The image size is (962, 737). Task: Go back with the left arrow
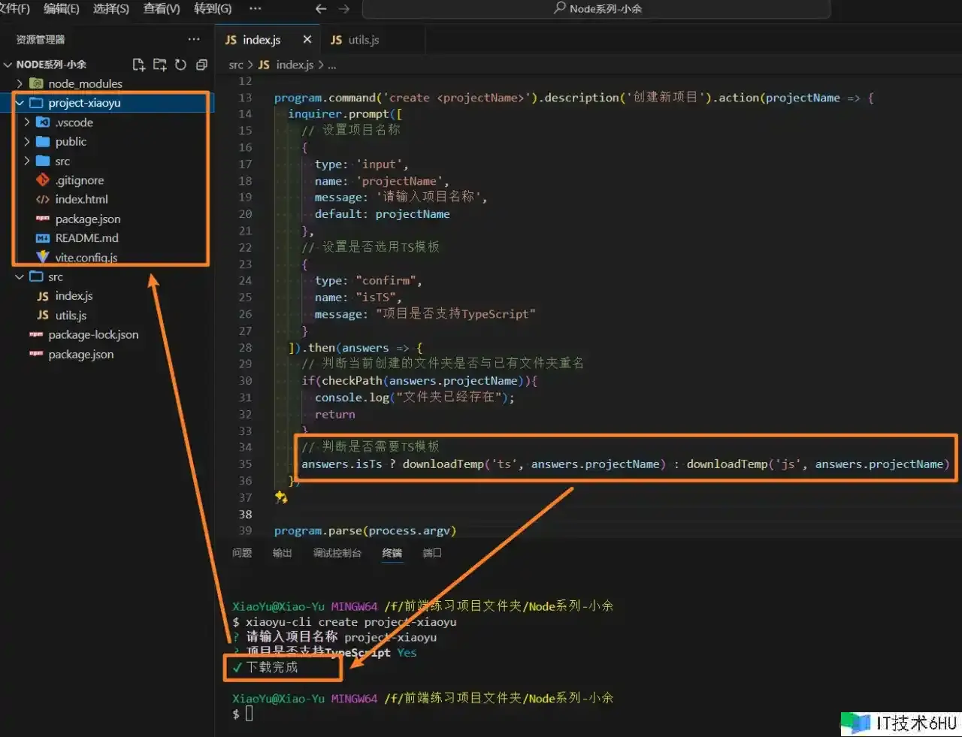(321, 9)
